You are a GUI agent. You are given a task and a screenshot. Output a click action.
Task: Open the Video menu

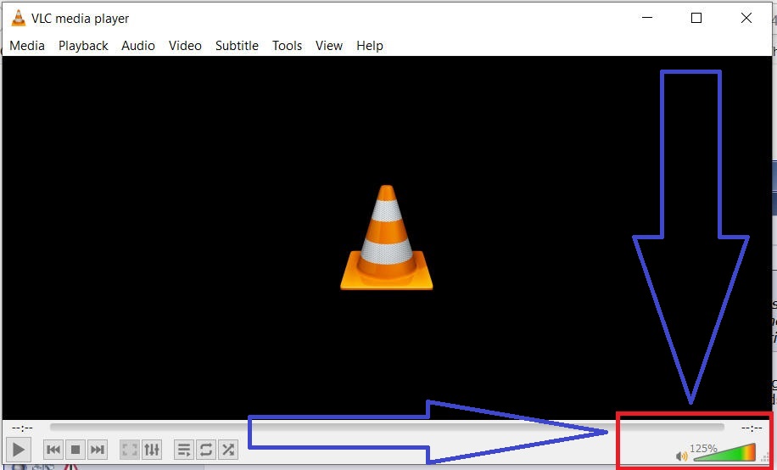[185, 46]
